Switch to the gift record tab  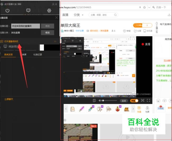[x=38, y=55]
